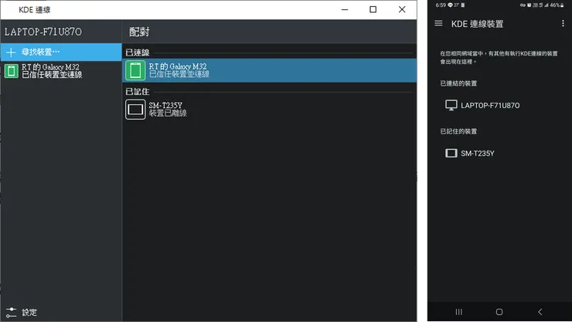This screenshot has height=322, width=572.
Task: Click battery percentage in phone status bar
Action: pyautogui.click(x=554, y=5)
